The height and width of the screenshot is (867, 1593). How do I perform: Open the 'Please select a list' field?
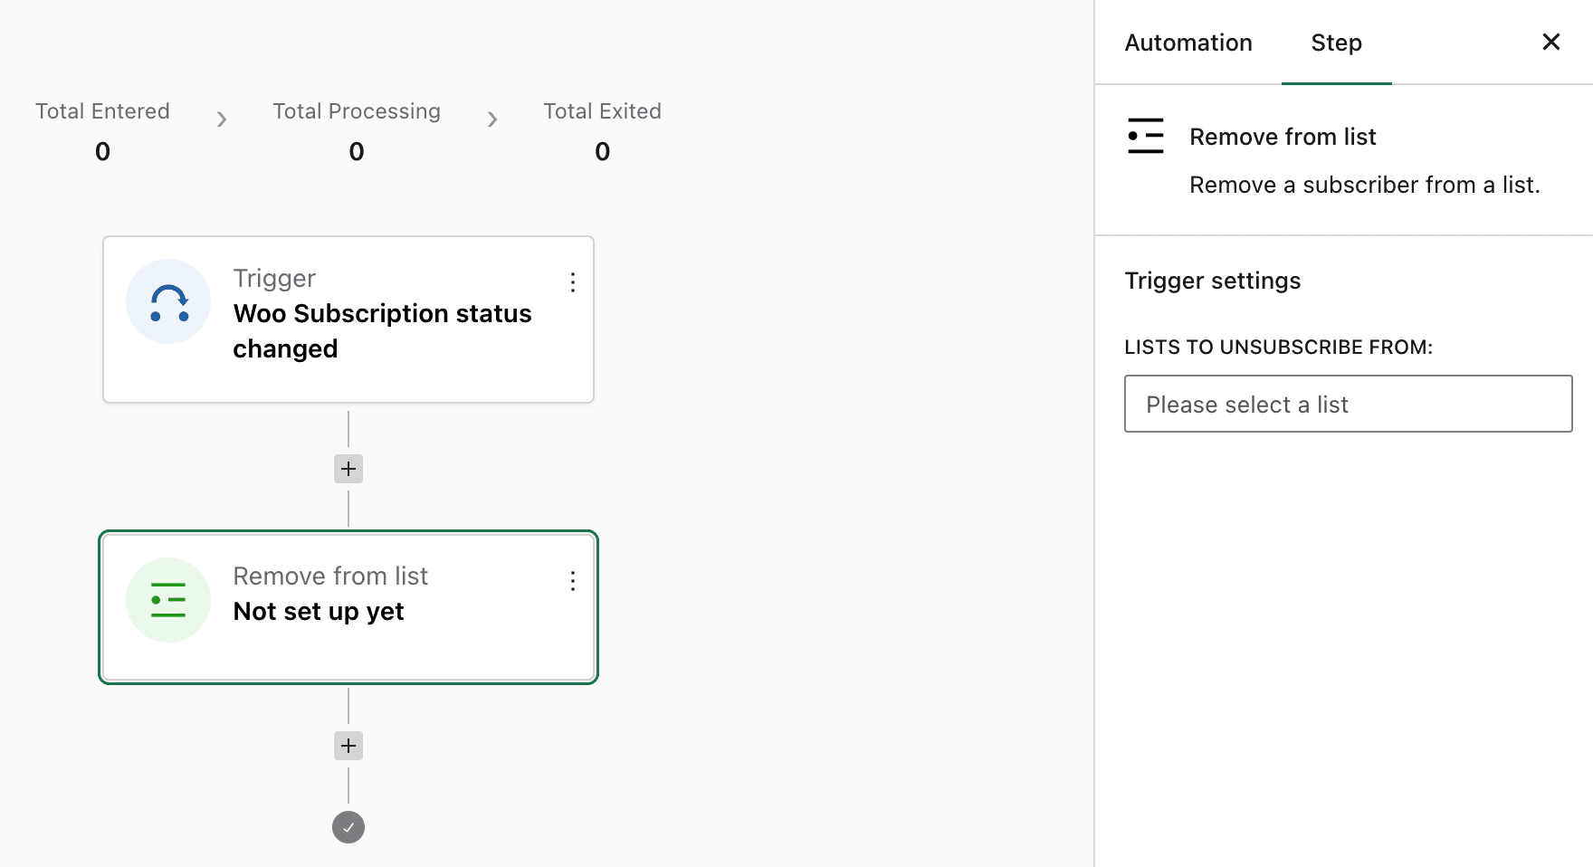[x=1348, y=404]
